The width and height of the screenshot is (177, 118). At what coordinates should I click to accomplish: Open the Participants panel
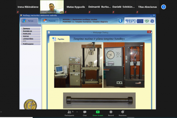[x=69, y=113]
